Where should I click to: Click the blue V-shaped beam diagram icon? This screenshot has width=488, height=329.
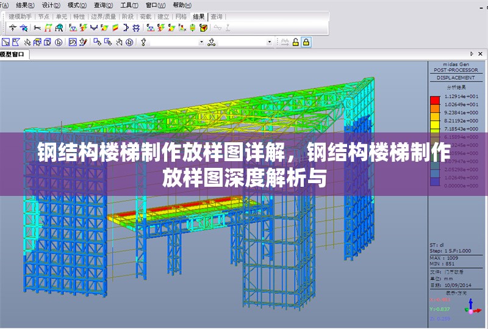tap(94, 28)
